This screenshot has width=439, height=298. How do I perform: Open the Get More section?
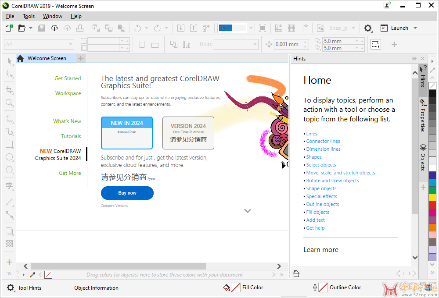coord(70,173)
